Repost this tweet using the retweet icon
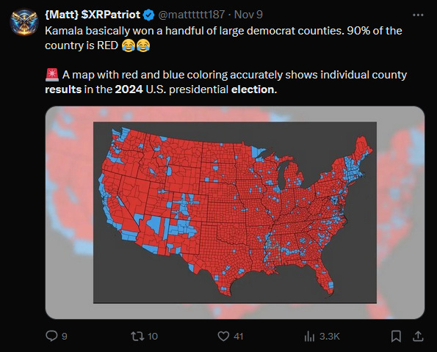 coord(137,336)
